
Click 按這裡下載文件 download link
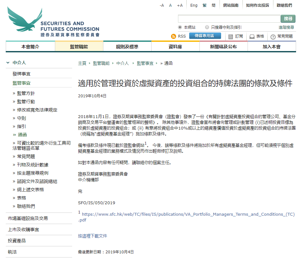tap(93, 236)
